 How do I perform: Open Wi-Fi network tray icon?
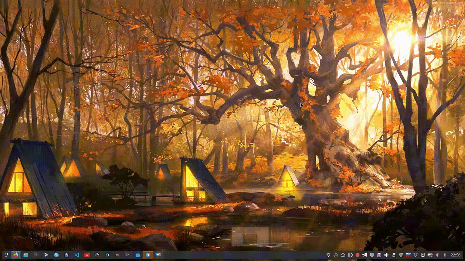click(x=416, y=255)
